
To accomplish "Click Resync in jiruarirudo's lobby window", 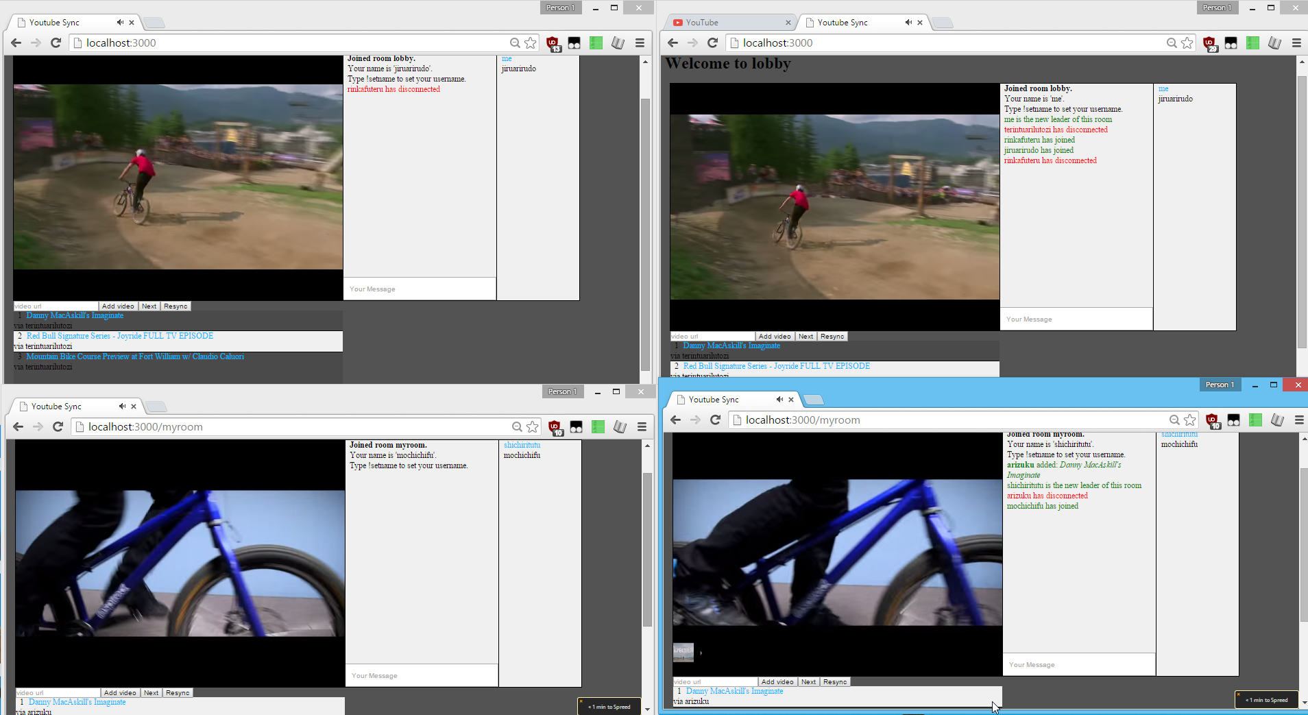I will (x=175, y=306).
